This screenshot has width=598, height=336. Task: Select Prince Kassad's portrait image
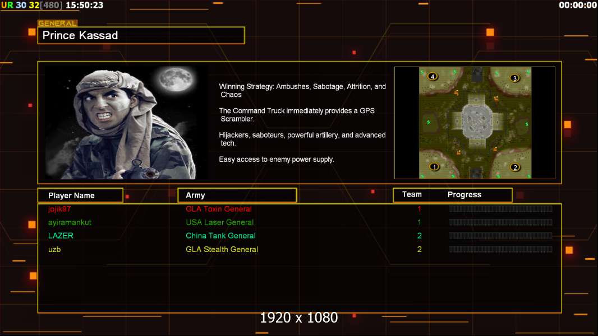click(126, 123)
